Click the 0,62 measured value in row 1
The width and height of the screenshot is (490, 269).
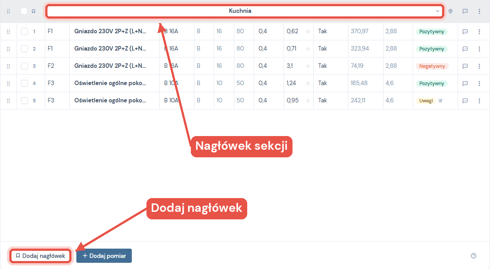292,31
